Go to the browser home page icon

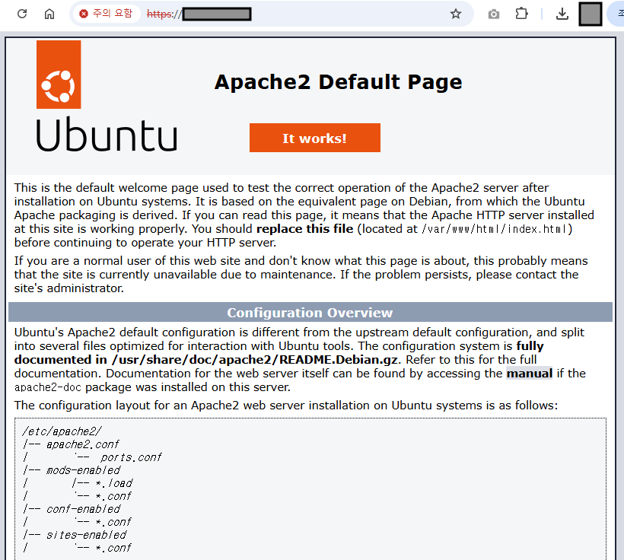[x=49, y=14]
